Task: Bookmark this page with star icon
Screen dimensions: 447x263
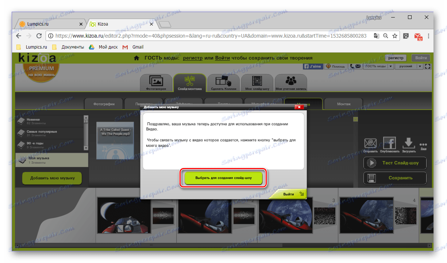Action: click(395, 36)
